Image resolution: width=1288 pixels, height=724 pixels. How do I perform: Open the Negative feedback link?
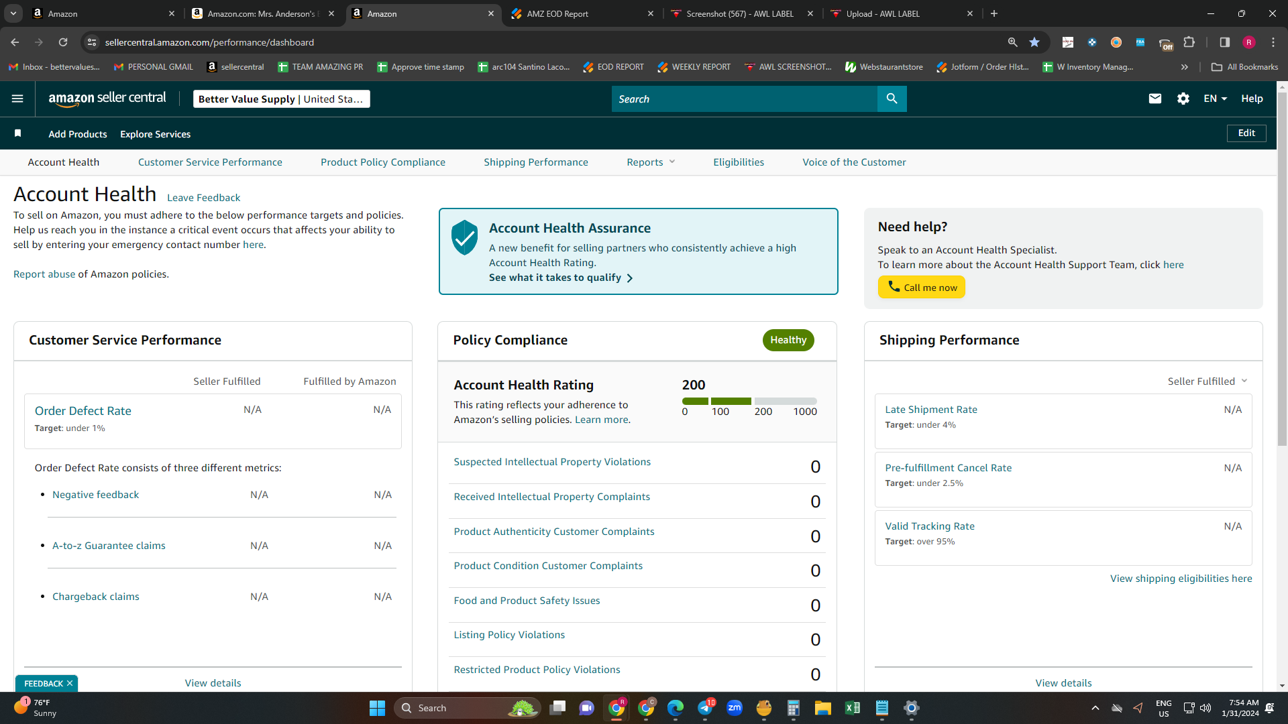[96, 495]
